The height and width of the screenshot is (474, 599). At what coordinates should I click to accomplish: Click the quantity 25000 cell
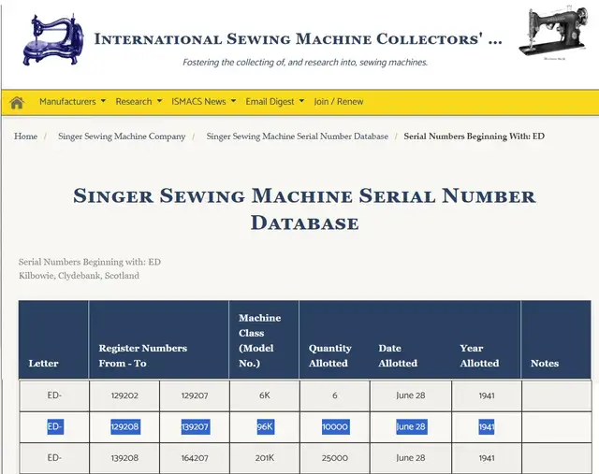(x=335, y=458)
